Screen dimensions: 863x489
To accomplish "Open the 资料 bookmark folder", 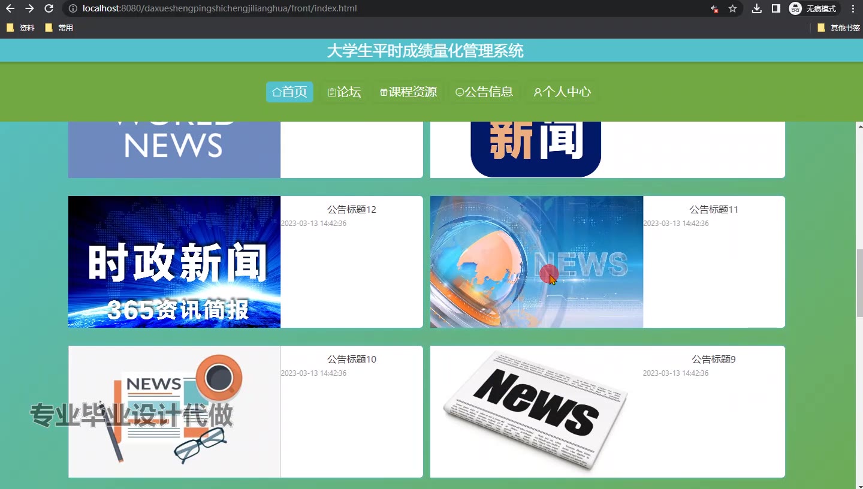I will [x=20, y=28].
